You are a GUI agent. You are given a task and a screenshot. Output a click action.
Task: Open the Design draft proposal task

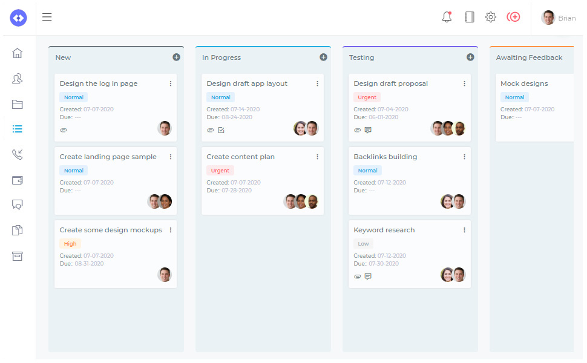391,83
